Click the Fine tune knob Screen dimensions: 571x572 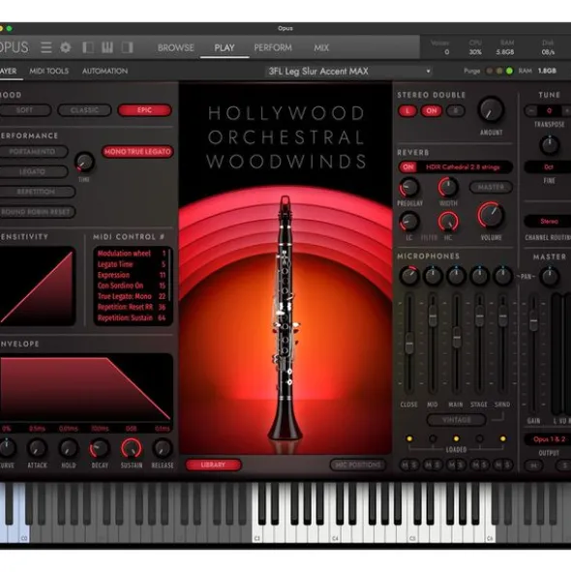[549, 145]
